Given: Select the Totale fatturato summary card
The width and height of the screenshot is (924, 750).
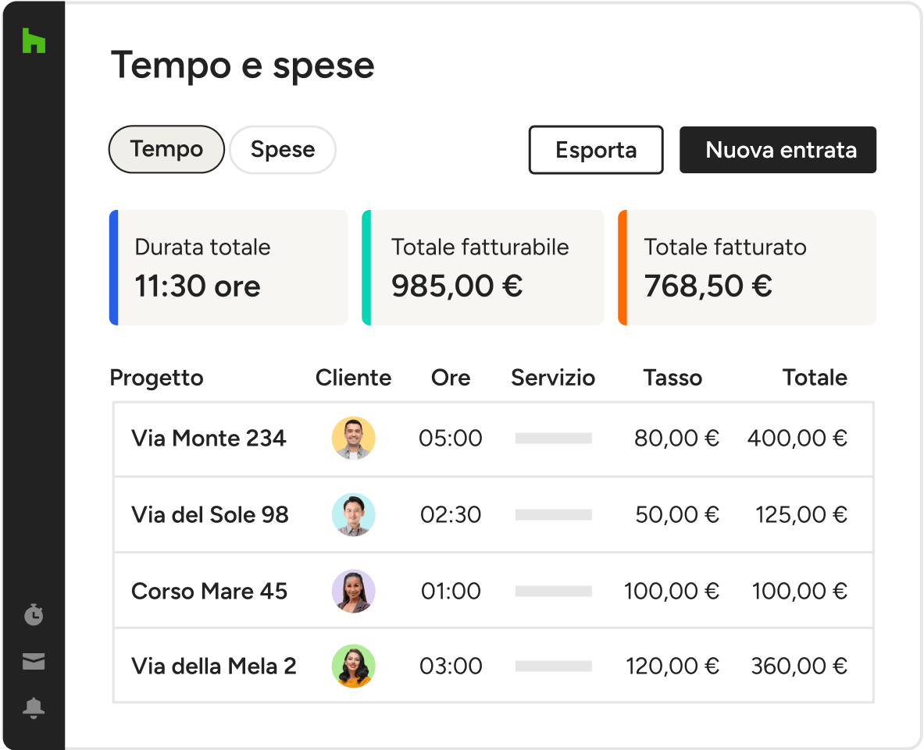Looking at the screenshot, I should coord(747,267).
